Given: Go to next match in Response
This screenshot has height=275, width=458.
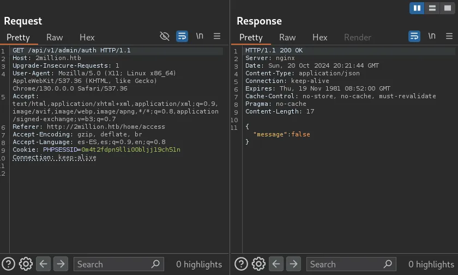Looking at the screenshot, I should (x=293, y=264).
